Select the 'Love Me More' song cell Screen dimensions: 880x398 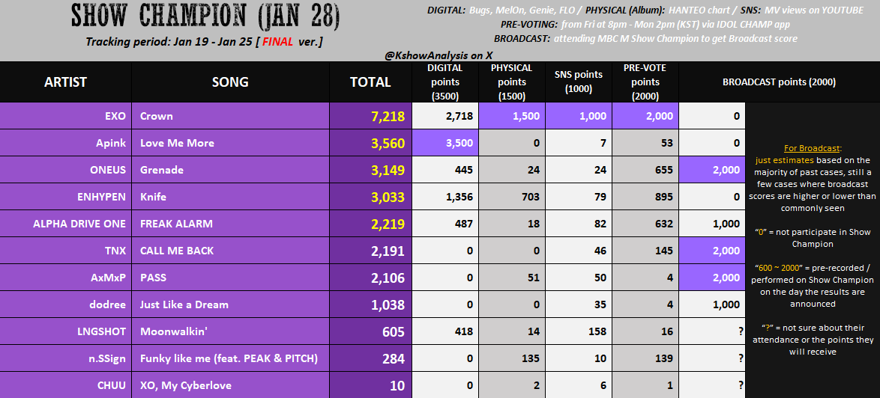(230, 143)
